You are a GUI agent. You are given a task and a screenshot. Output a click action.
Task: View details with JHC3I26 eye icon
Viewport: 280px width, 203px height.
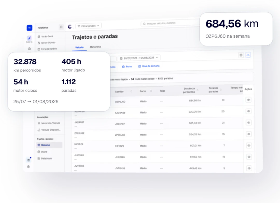(249, 157)
